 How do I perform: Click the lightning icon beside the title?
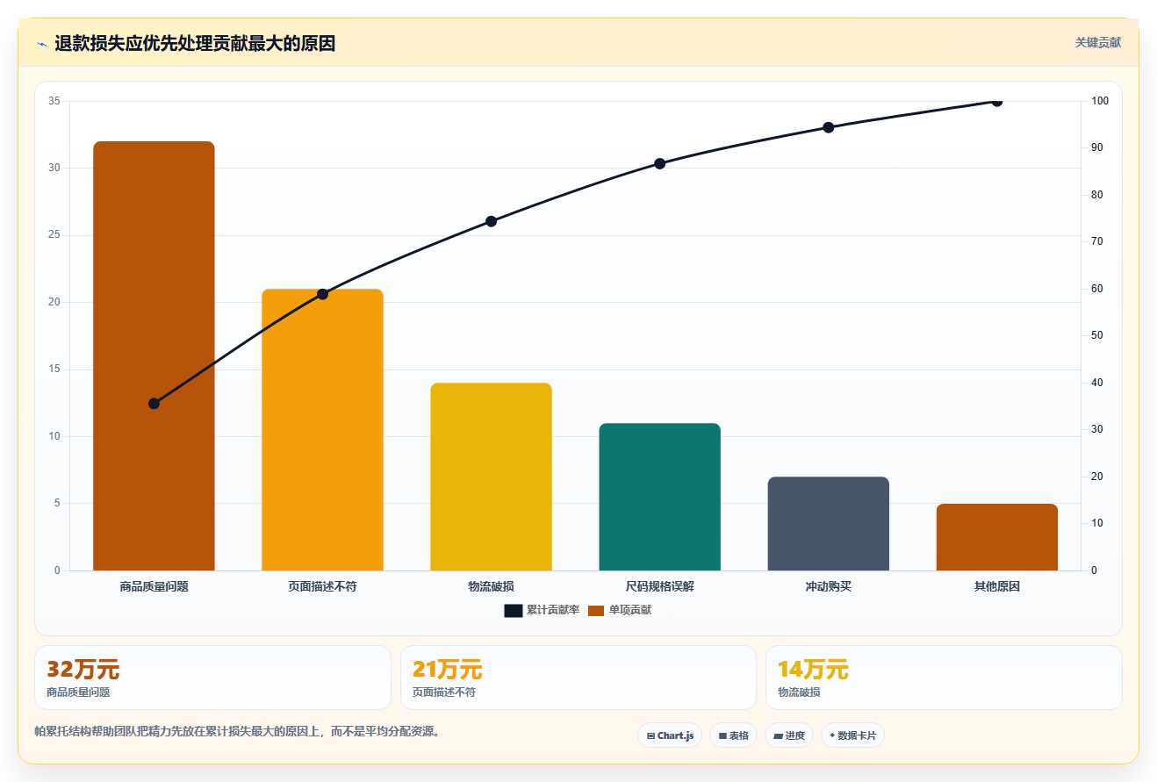(41, 44)
